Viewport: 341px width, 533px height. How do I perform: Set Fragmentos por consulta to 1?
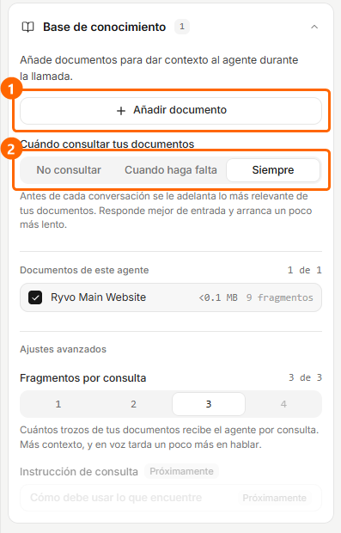58,404
